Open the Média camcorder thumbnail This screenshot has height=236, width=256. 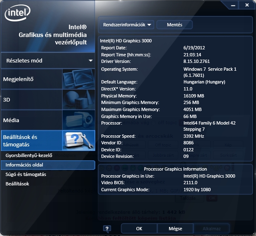click(79, 120)
